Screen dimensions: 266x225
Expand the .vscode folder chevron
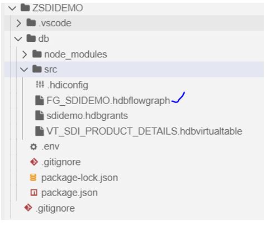coord(18,23)
